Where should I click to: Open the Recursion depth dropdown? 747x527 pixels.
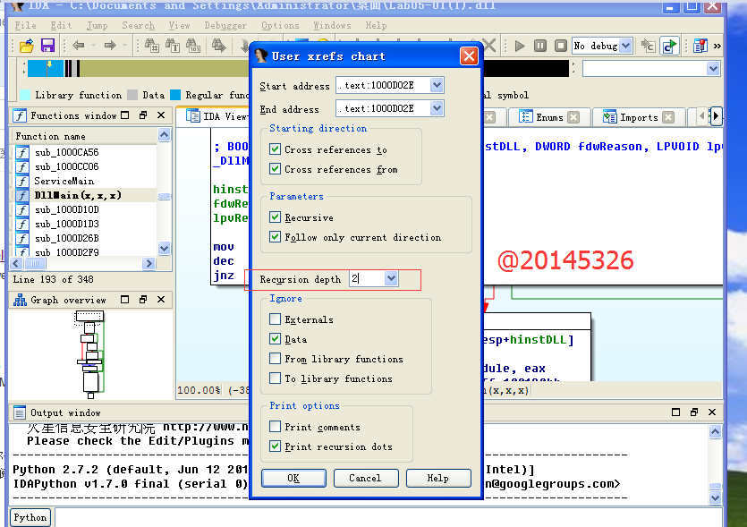(x=390, y=279)
